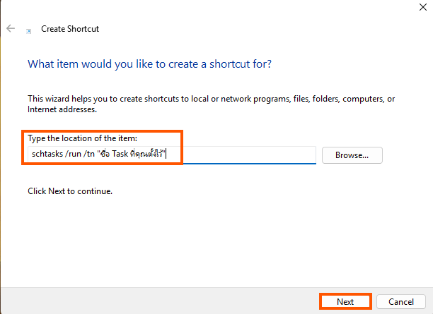Click the "What item would you like" heading
Screen dimensions: 433x314
click(x=149, y=64)
